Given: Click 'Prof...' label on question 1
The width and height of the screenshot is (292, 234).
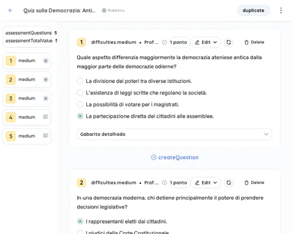Looking at the screenshot, I should (151, 42).
